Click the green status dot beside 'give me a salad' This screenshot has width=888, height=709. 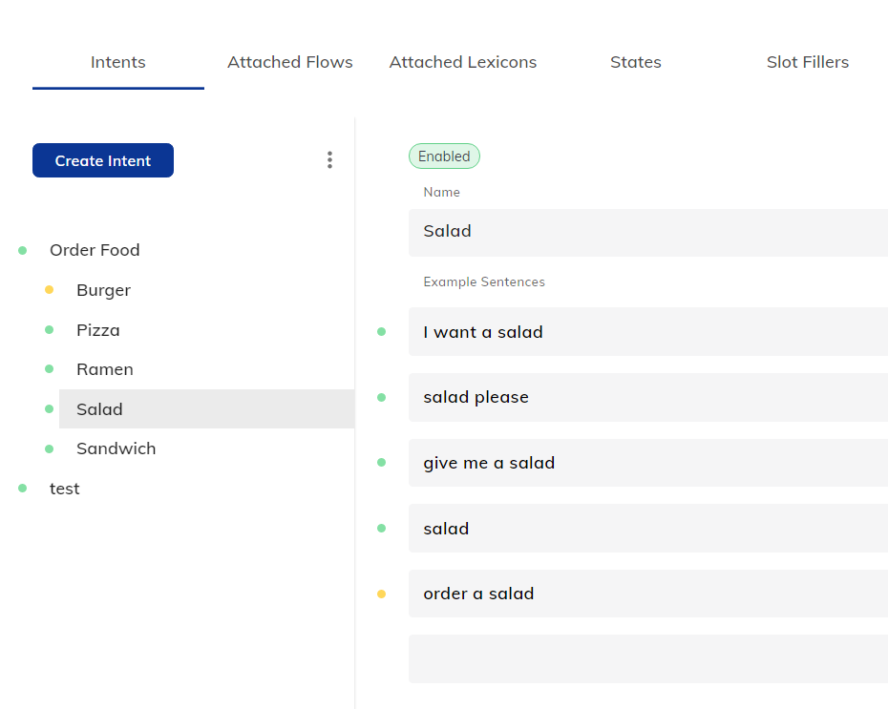(382, 462)
